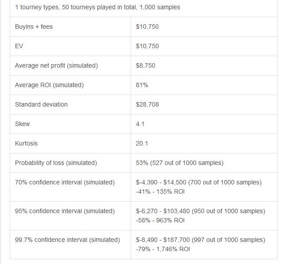Click the -58% - 963% ROI text
Image resolution: width=293 pixels, height=264 pixels.
click(x=160, y=220)
